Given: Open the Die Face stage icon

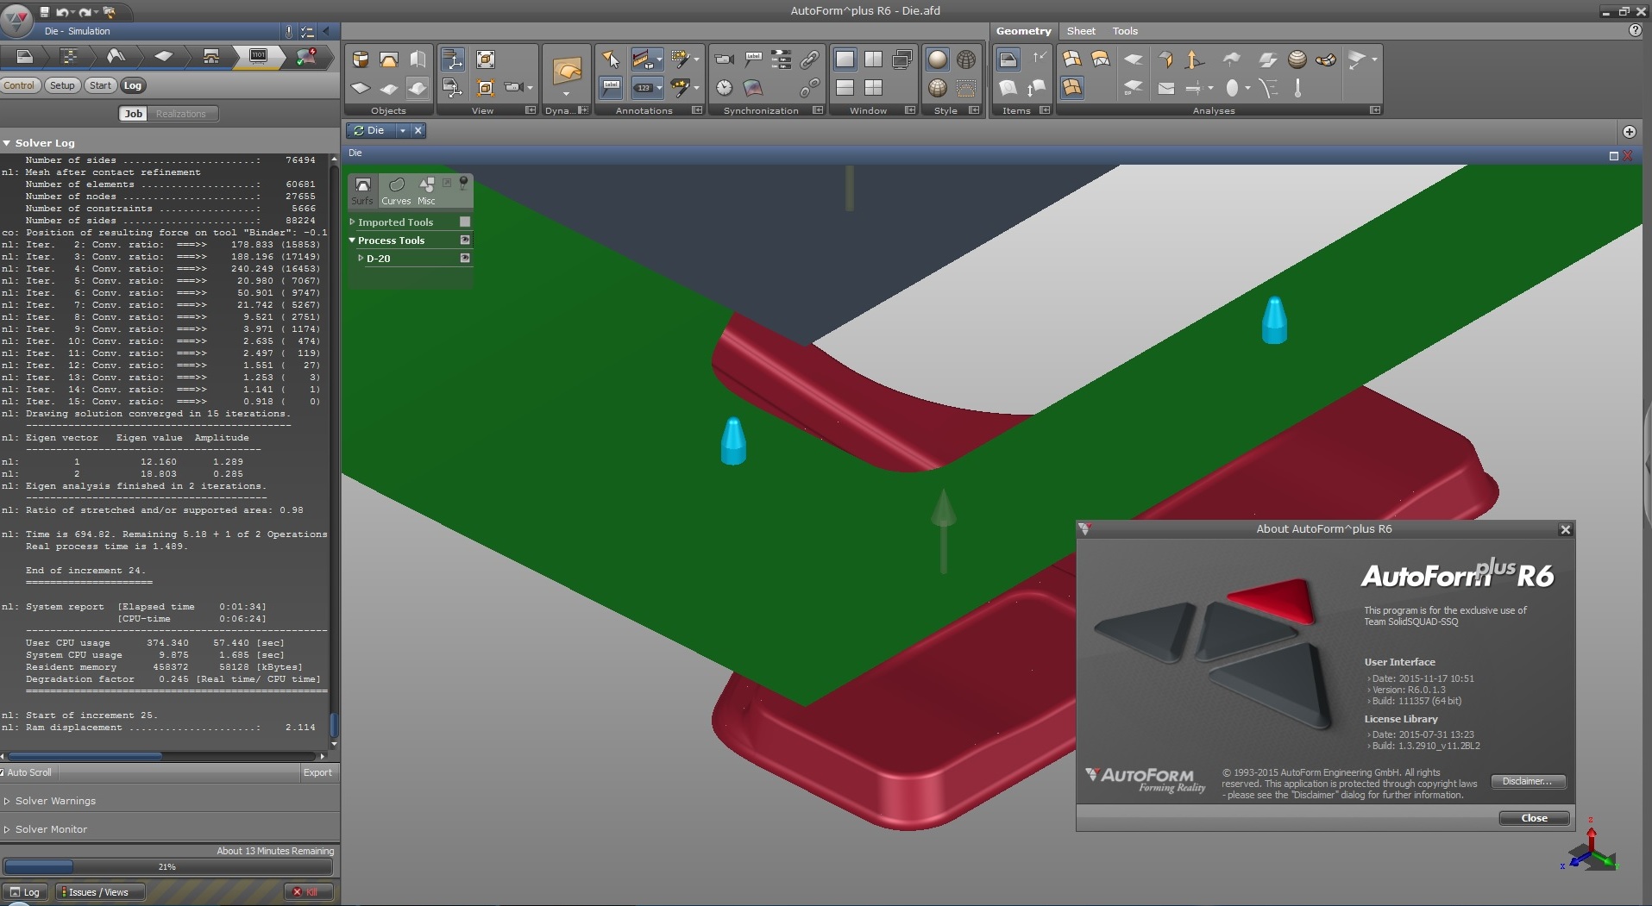Looking at the screenshot, I should point(116,56).
